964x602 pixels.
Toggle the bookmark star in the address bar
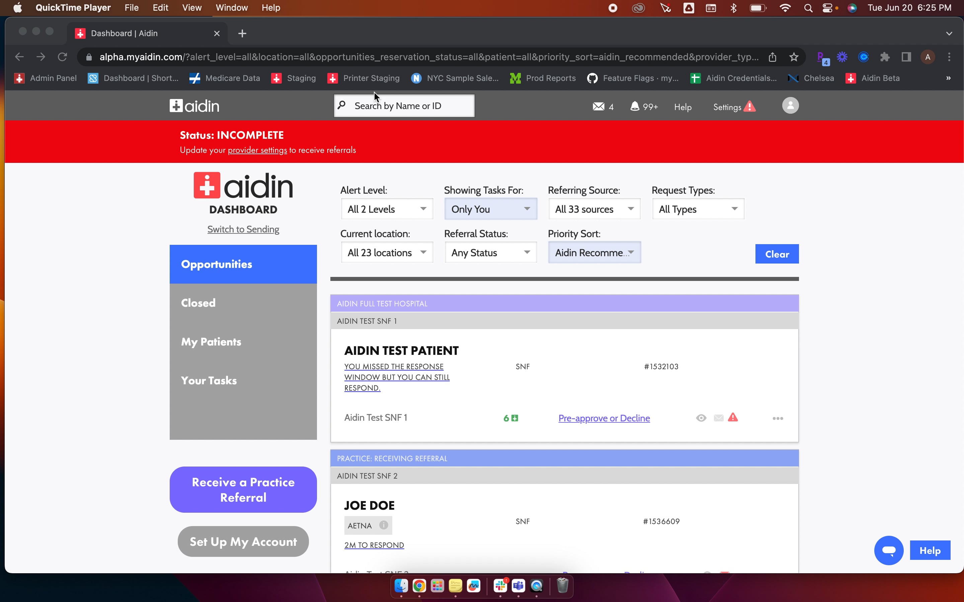click(x=793, y=57)
